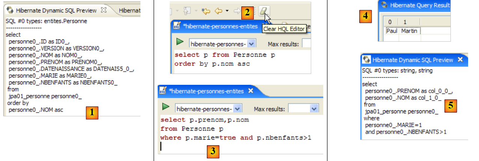Screen dimensions: 479x161
Task: Run the HQL query in the lower editor
Action: click(x=166, y=108)
